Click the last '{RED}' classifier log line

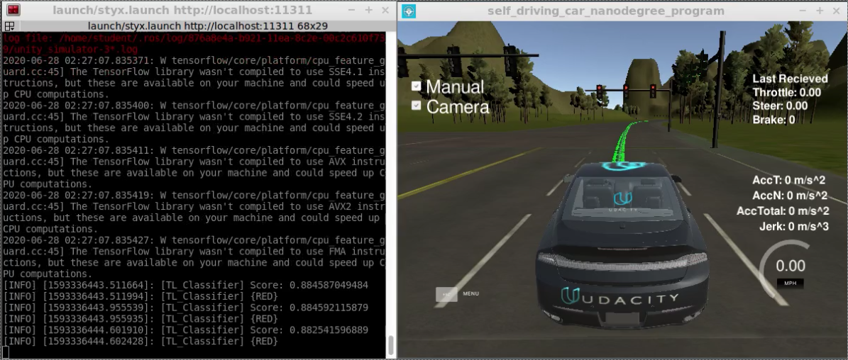coord(141,341)
